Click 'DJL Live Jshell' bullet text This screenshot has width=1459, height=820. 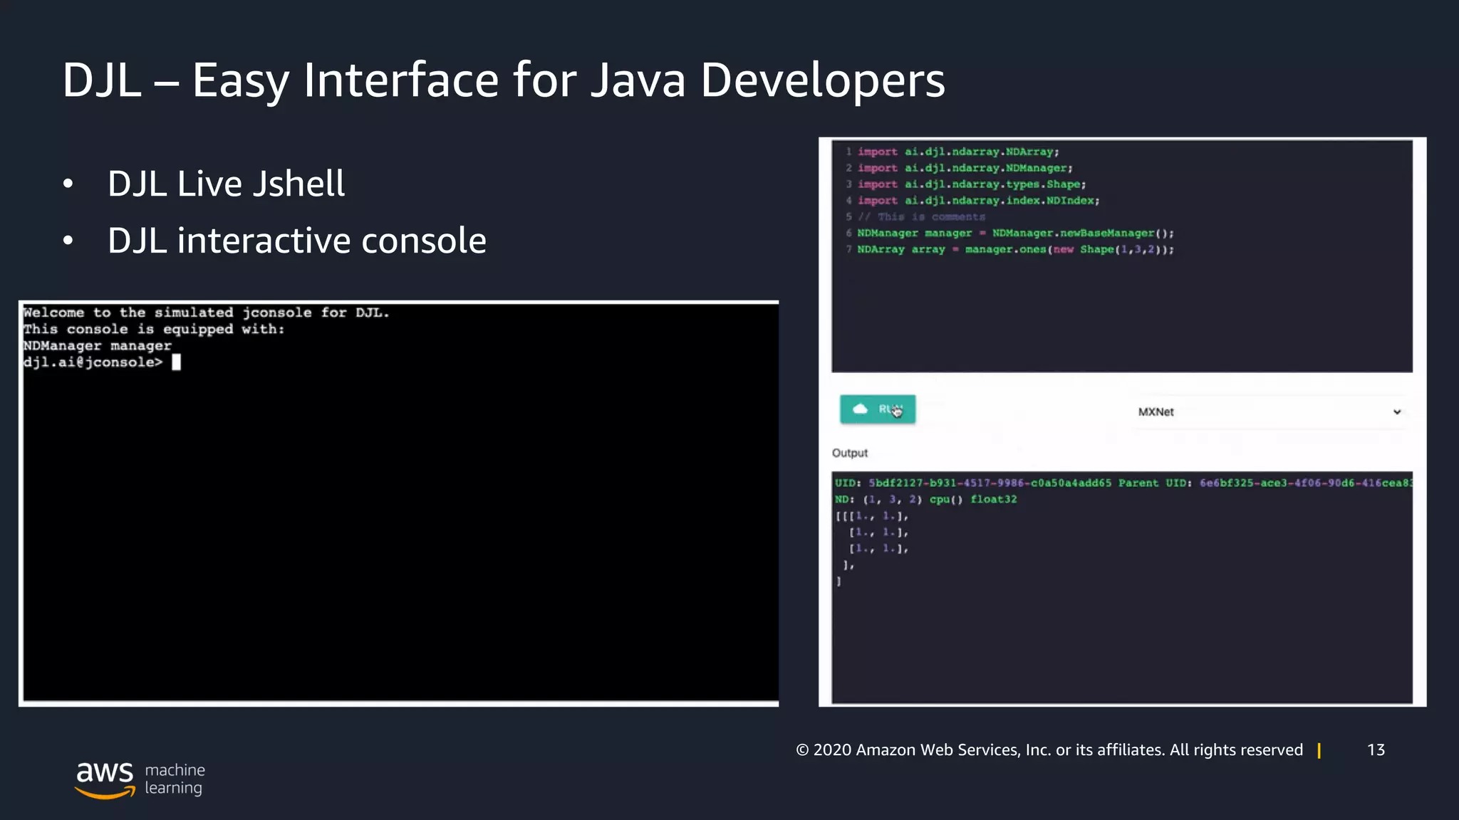(227, 184)
